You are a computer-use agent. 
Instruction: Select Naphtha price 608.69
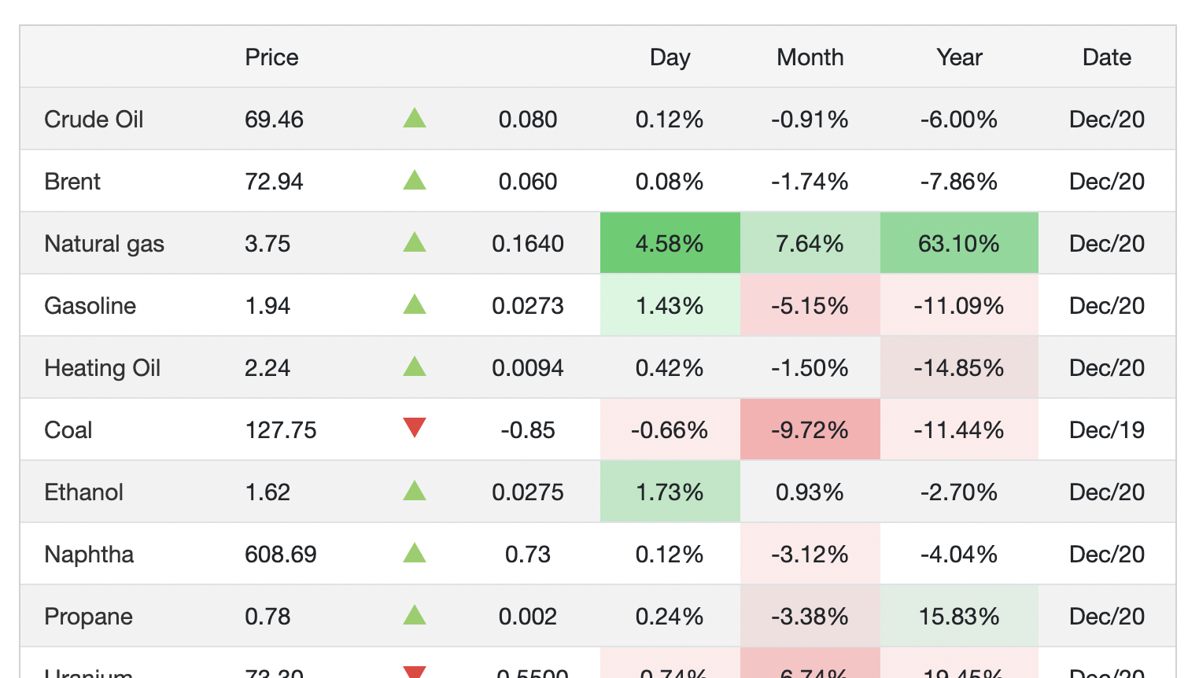click(280, 555)
